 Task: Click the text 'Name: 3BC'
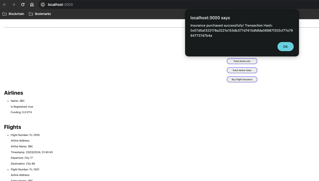pyautogui.click(x=18, y=101)
